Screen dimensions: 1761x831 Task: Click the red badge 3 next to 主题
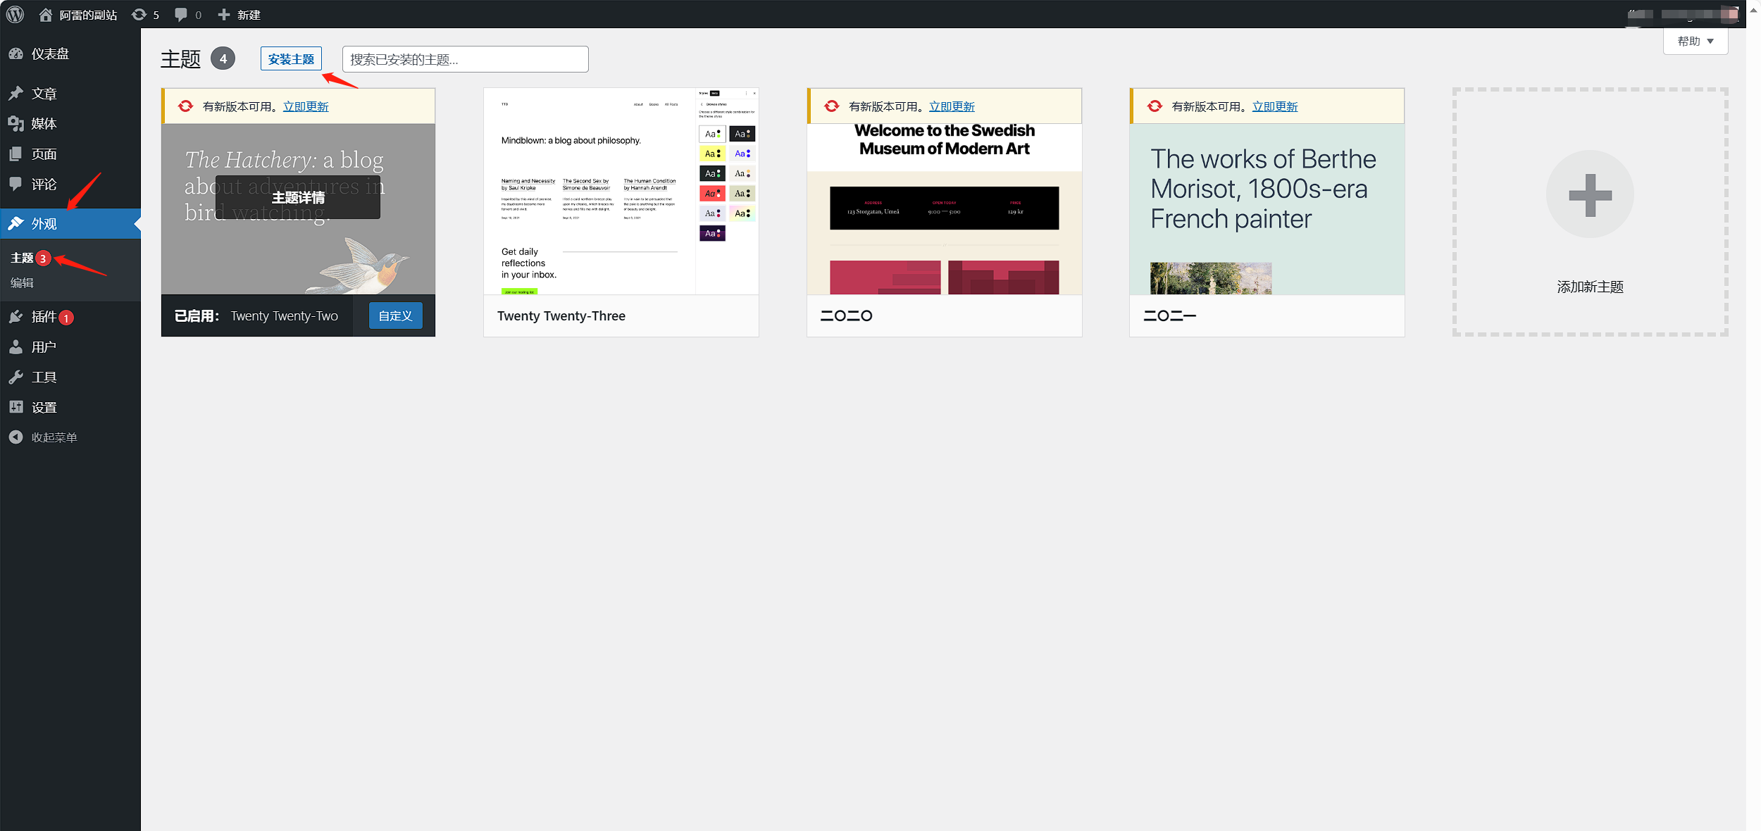(43, 258)
